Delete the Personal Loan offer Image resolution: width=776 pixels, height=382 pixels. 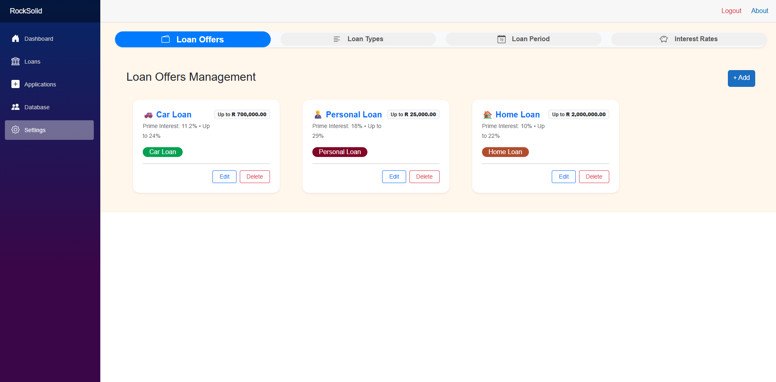(x=424, y=177)
